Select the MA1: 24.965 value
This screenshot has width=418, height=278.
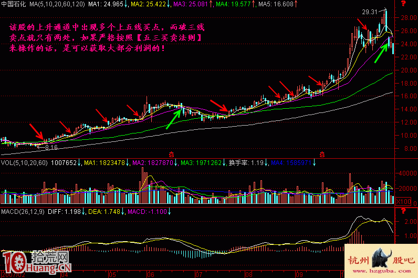[x=106, y=4]
